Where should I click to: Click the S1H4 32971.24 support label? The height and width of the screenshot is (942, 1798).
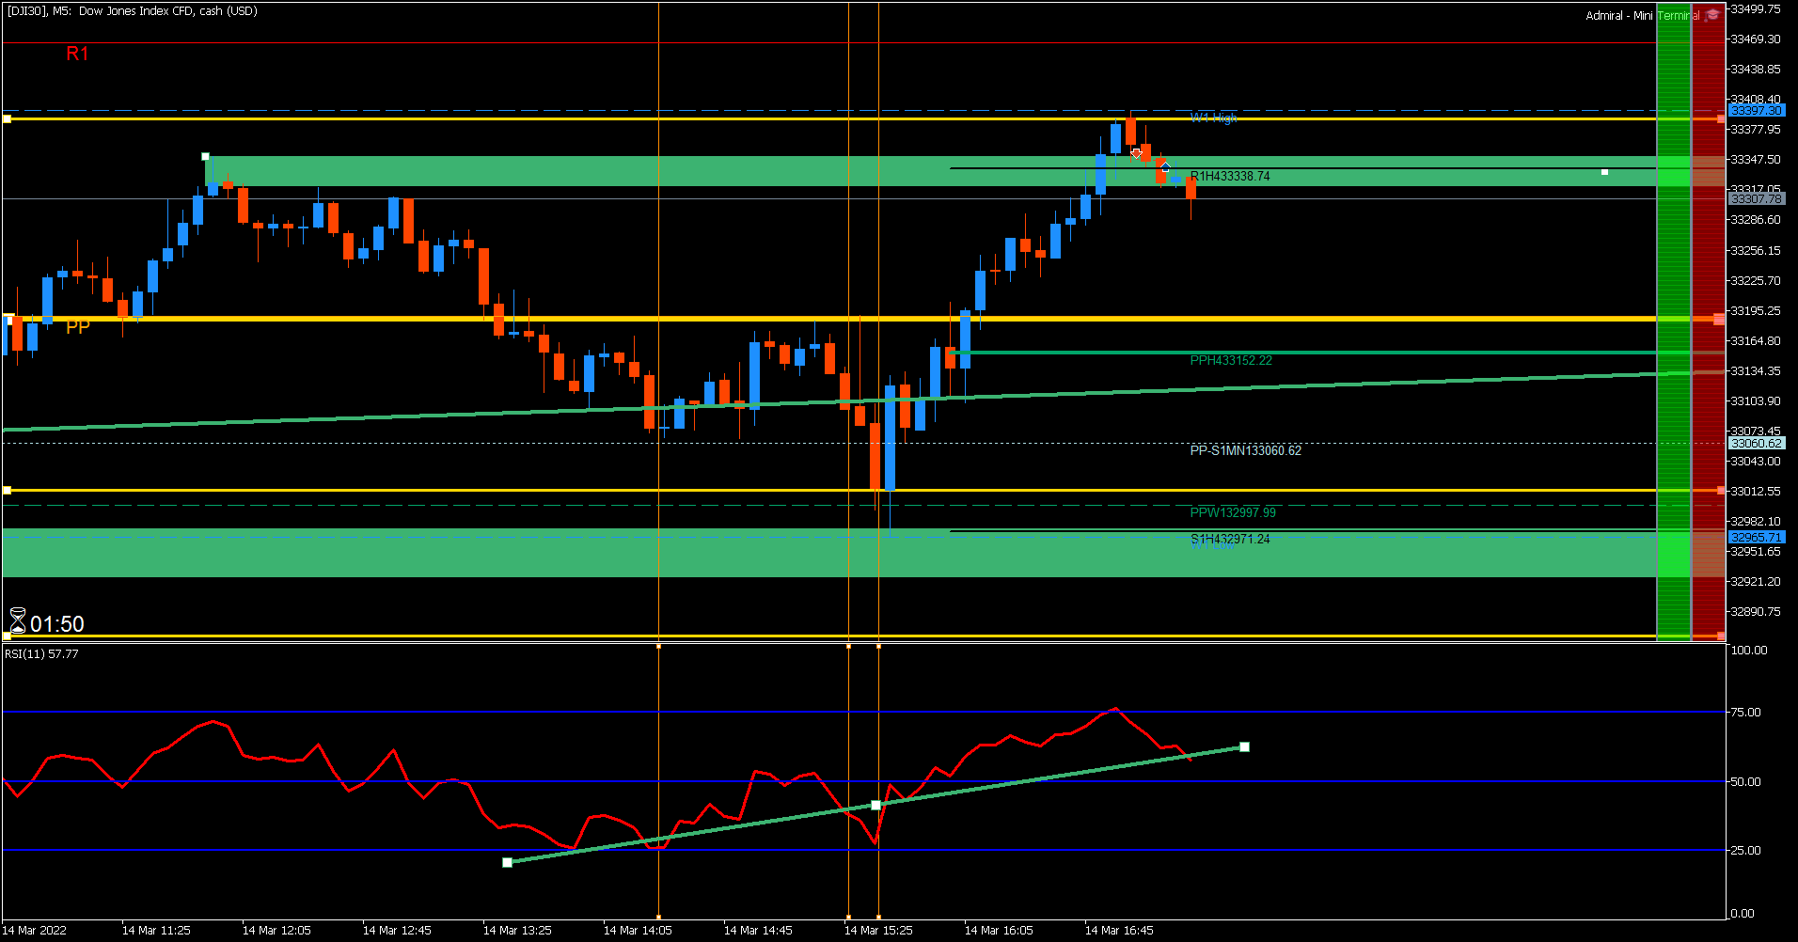click(1230, 539)
